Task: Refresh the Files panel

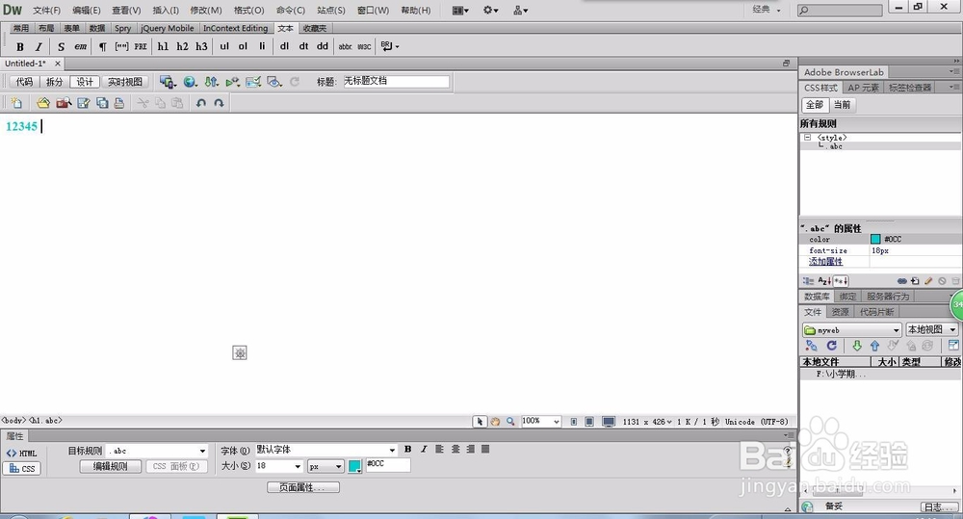Action: pos(832,346)
